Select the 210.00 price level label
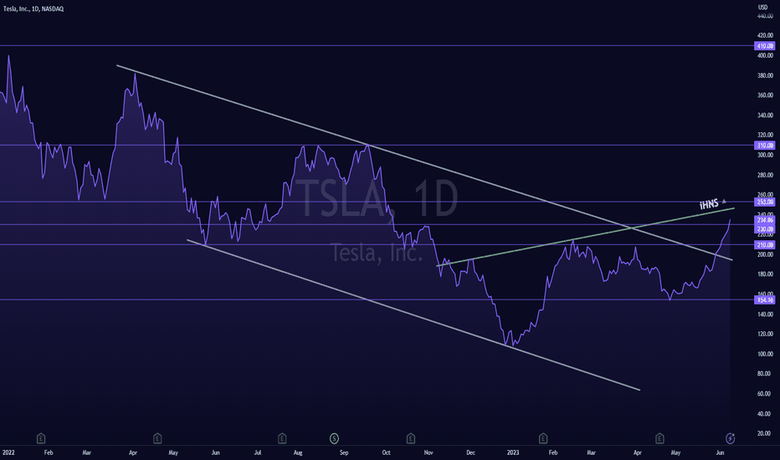The width and height of the screenshot is (780, 460). [x=765, y=245]
